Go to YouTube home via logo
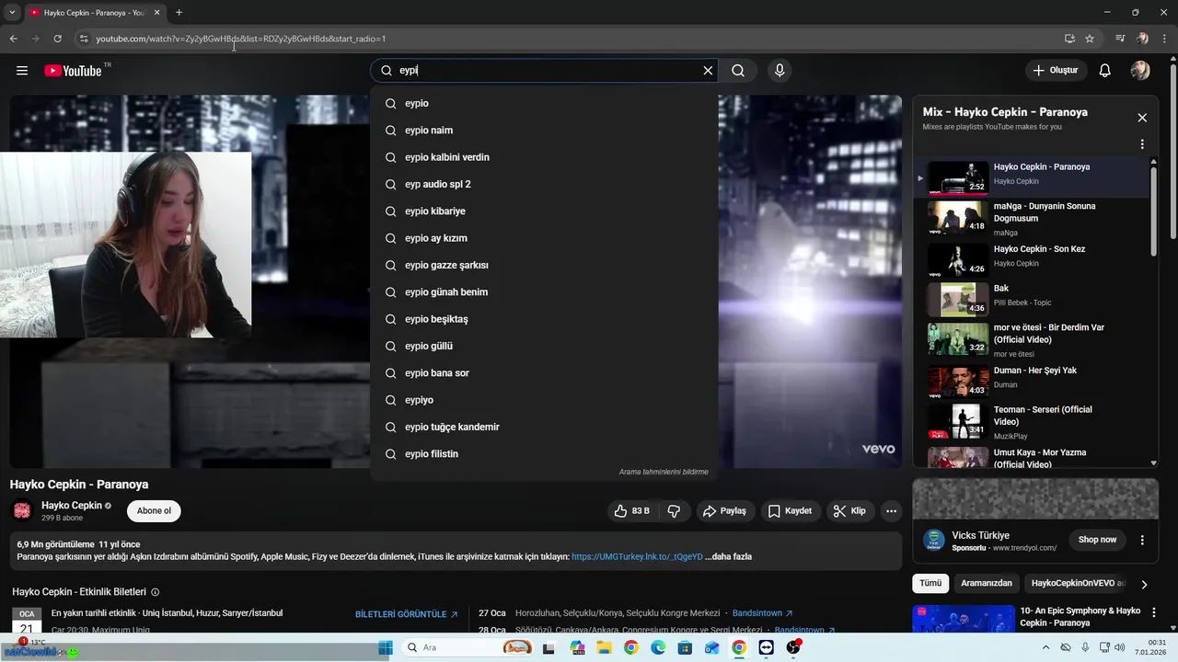 point(73,71)
